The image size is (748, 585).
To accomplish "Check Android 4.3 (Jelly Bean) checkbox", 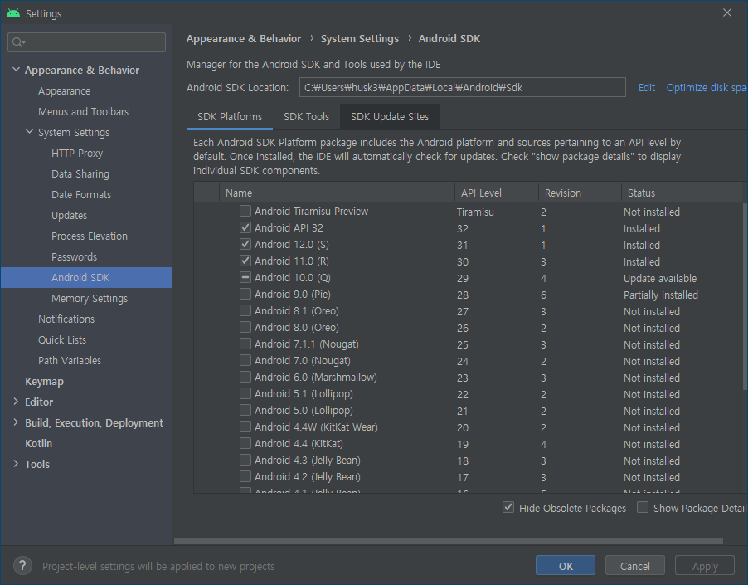I will (245, 460).
